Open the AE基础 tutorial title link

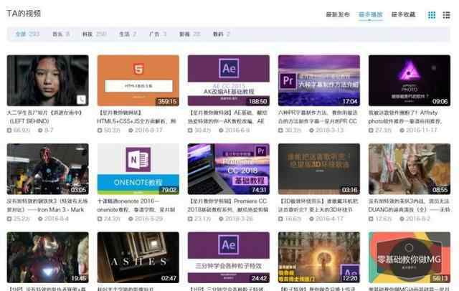228,117
